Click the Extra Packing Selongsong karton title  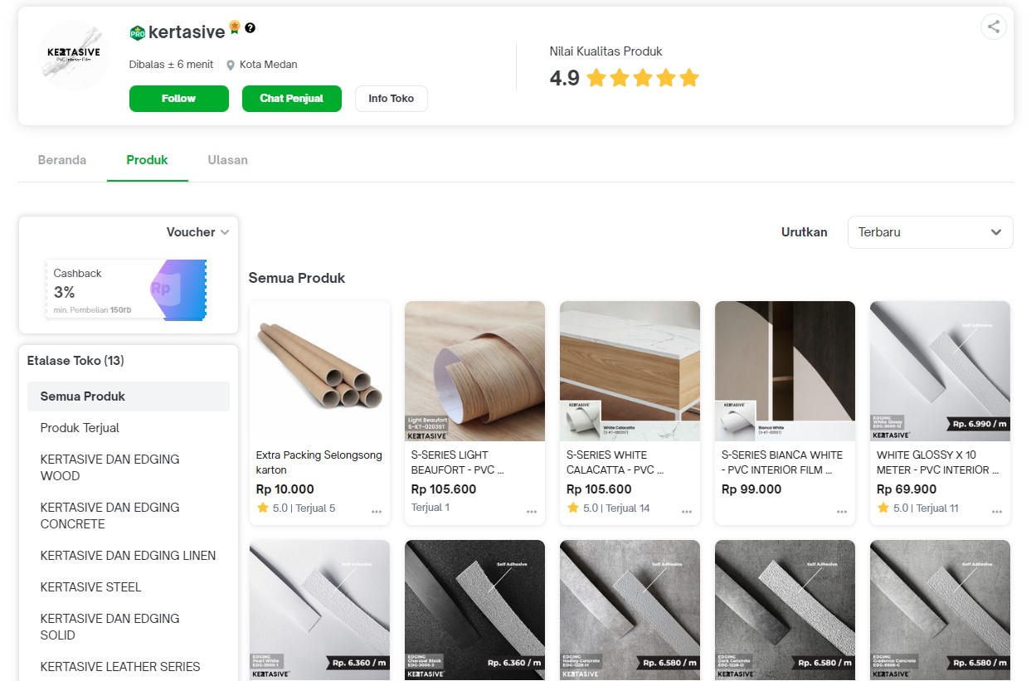(x=319, y=463)
